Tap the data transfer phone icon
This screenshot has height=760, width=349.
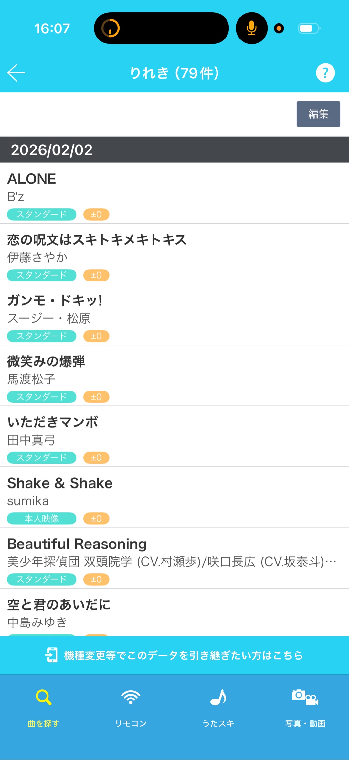[52, 655]
